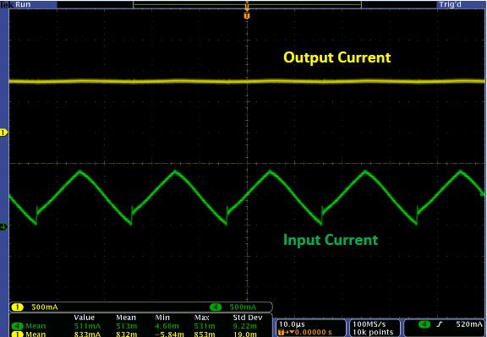Open the 100MS/s sample rate readout

click(x=369, y=324)
